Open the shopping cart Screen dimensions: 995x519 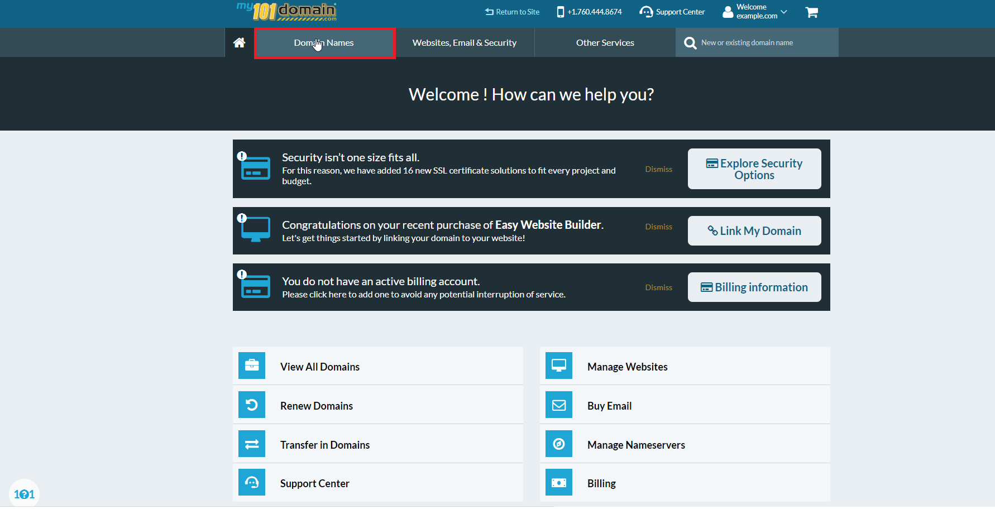(811, 12)
